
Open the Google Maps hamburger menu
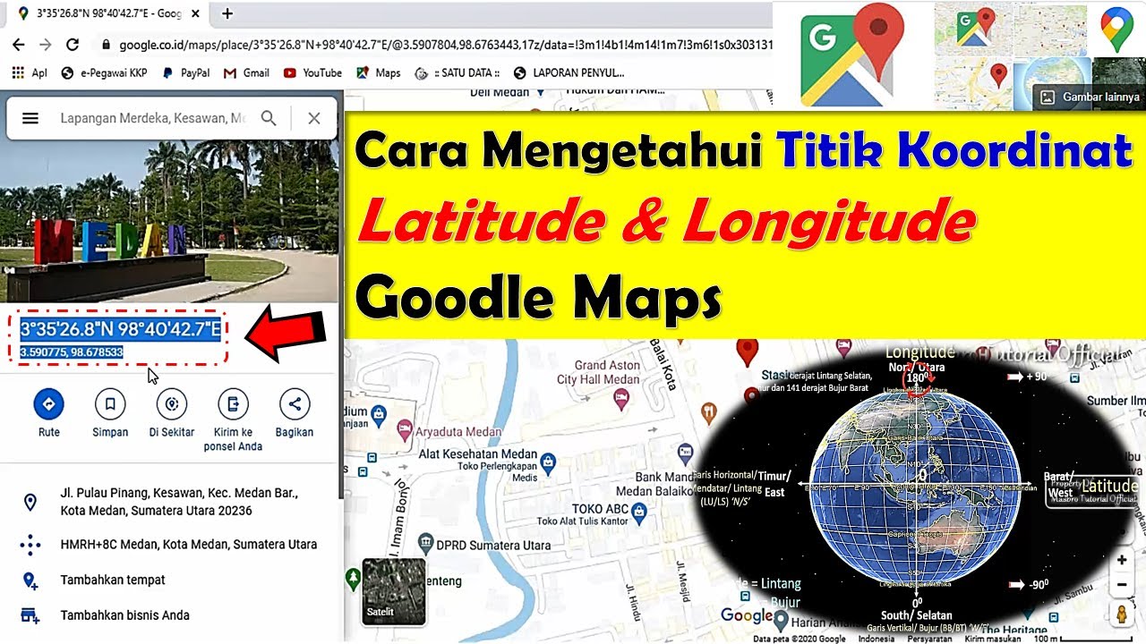30,118
